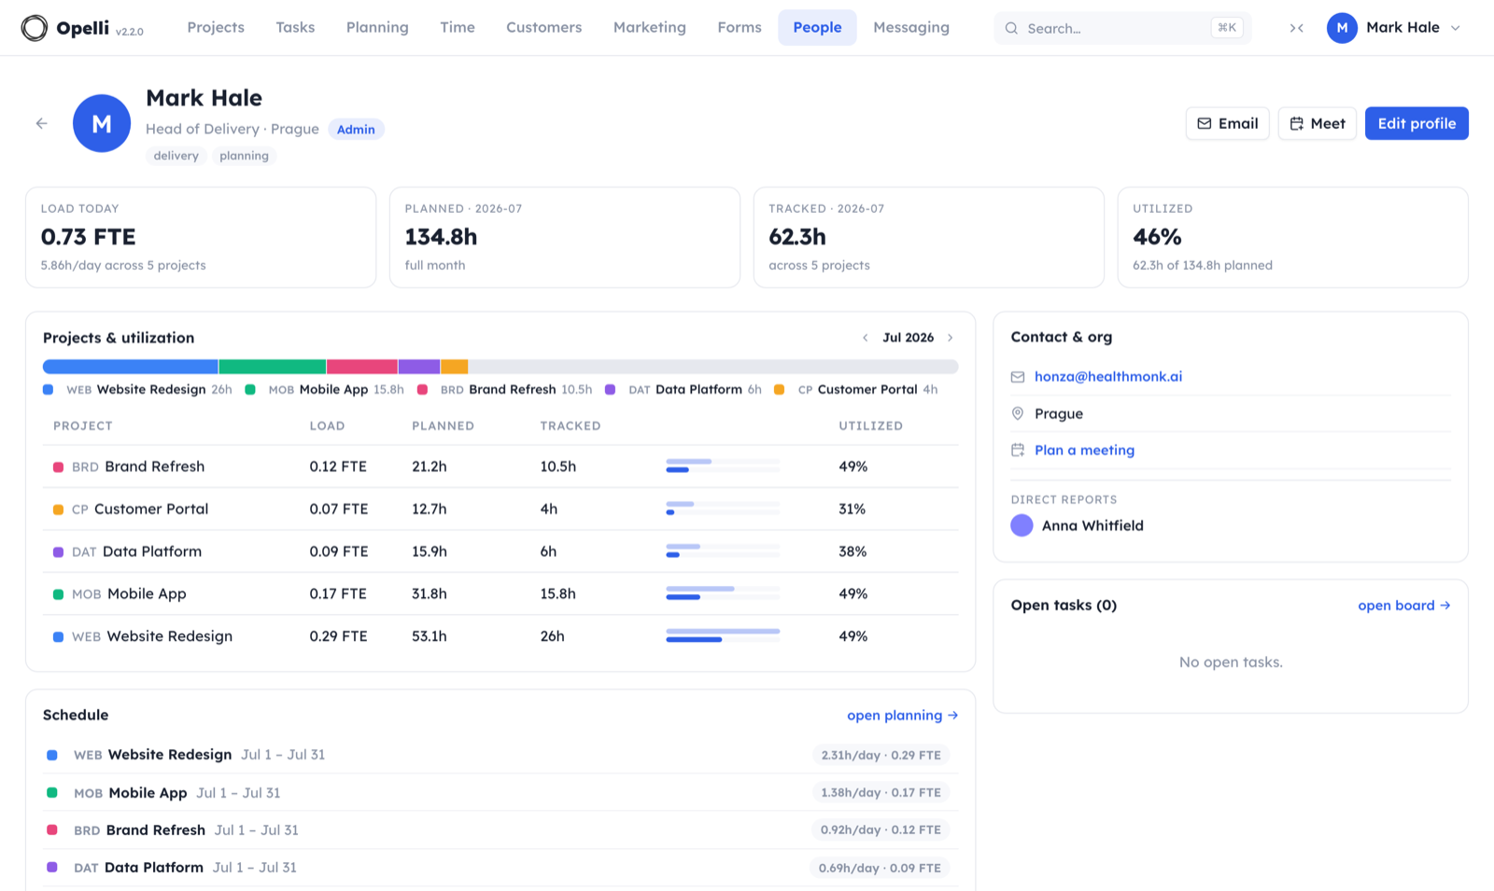Switch to the Planning tab

pos(377,28)
